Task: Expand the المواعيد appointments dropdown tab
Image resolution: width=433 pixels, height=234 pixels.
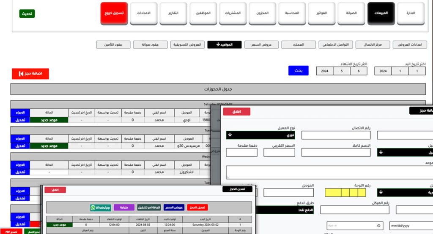Action: (x=224, y=45)
